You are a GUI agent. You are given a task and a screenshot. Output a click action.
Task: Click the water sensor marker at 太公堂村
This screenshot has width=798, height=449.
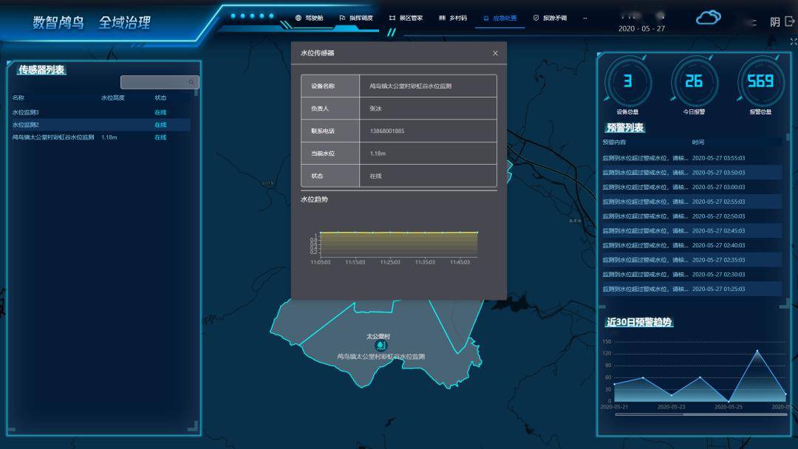click(381, 346)
